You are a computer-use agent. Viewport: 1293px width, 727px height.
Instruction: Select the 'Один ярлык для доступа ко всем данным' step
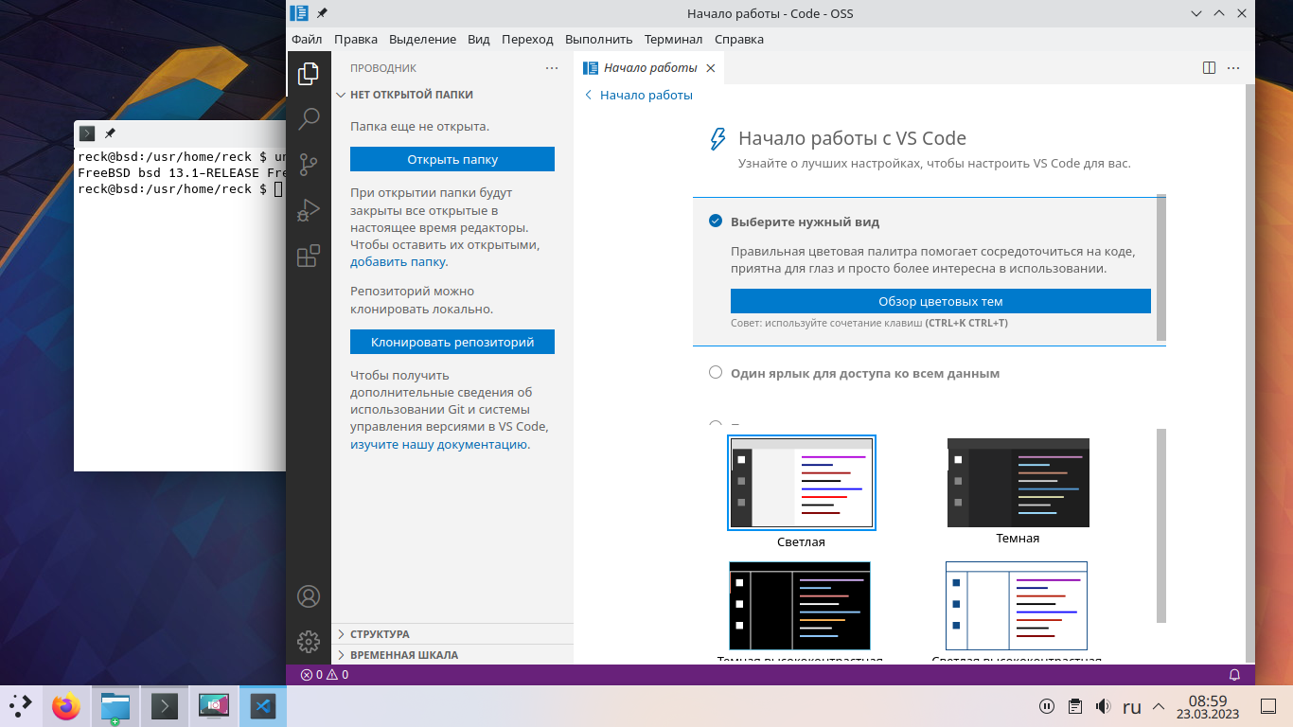[x=929, y=373]
